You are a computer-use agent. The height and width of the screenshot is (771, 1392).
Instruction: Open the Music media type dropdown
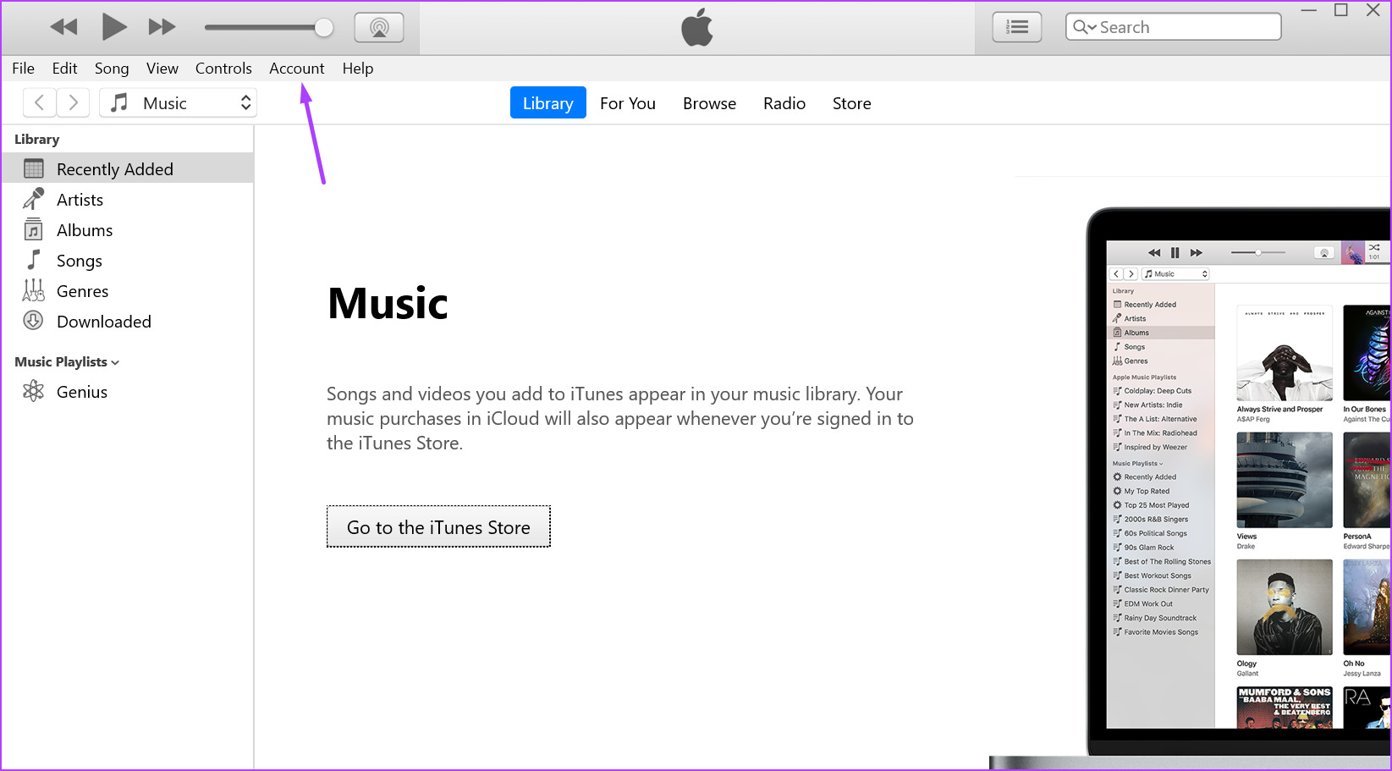(x=178, y=103)
